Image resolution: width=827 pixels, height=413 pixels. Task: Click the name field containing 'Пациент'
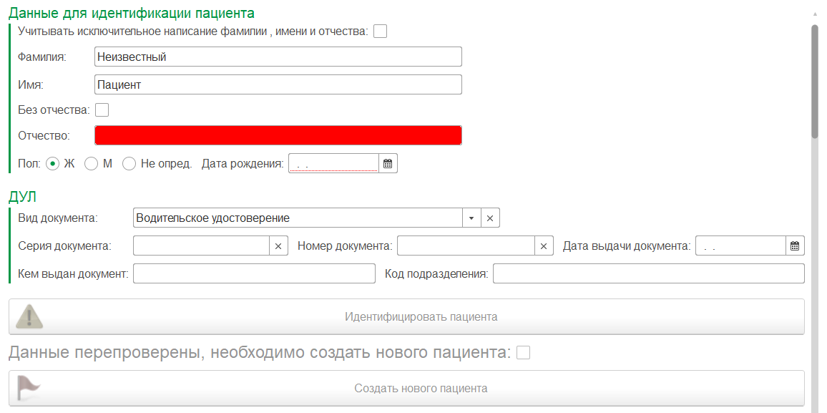click(x=278, y=84)
